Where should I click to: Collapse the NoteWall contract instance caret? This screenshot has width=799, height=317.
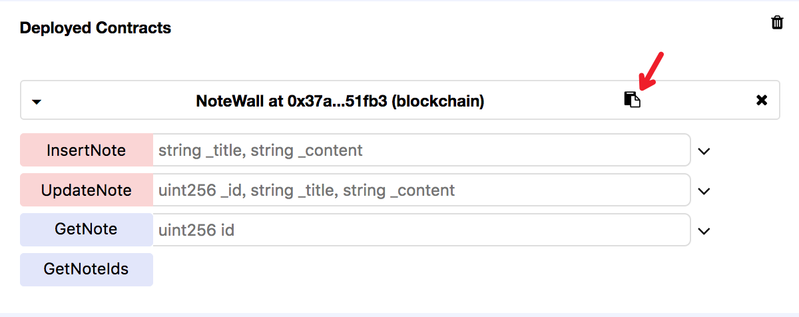(x=37, y=102)
